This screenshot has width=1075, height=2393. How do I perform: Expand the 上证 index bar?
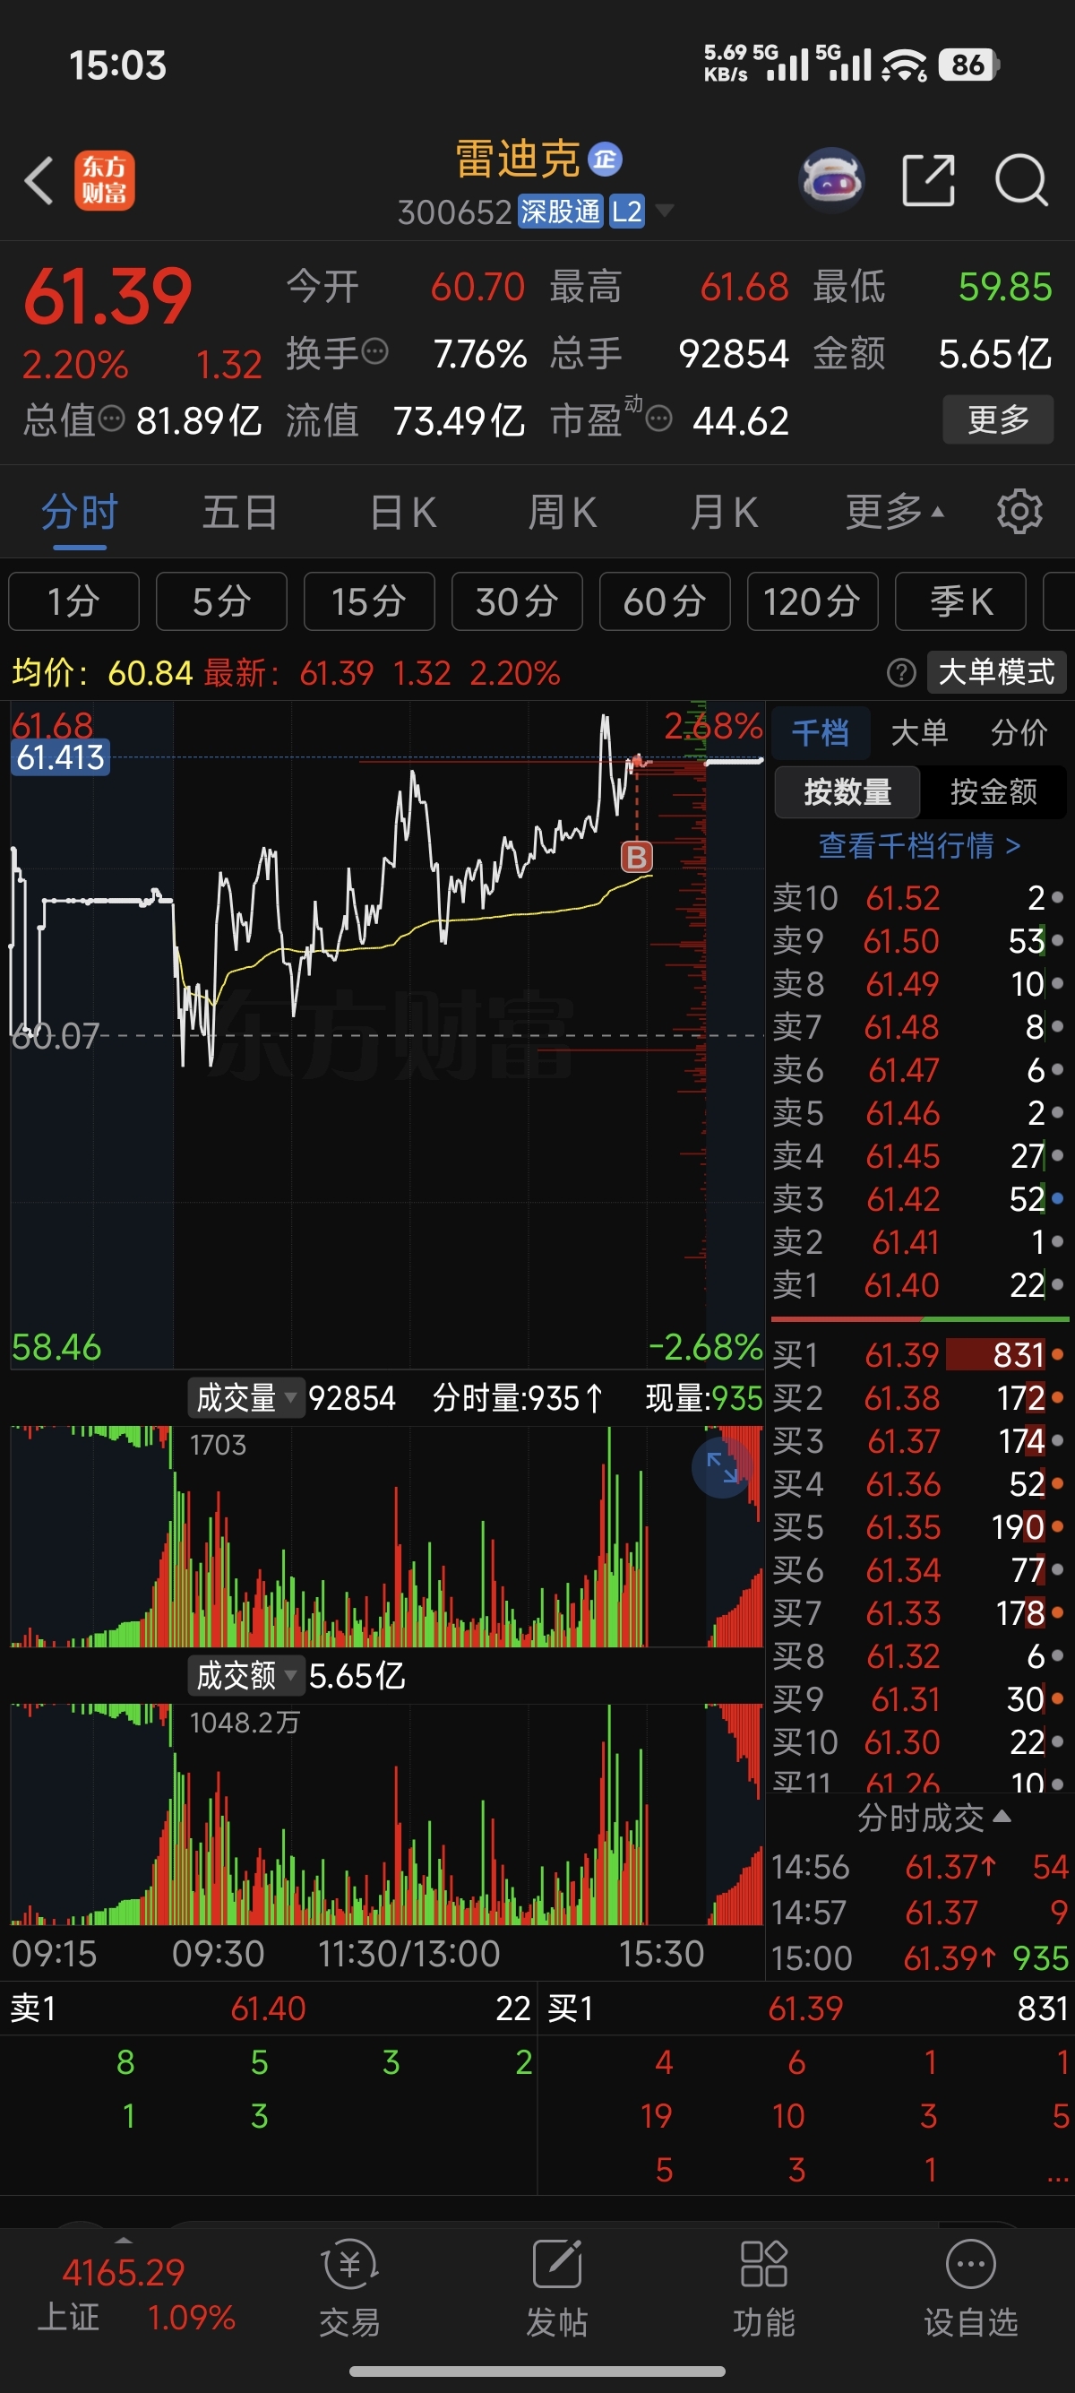123,2239
